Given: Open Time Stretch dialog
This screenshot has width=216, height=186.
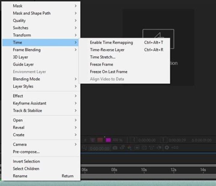Looking at the screenshot, I should 103,57.
